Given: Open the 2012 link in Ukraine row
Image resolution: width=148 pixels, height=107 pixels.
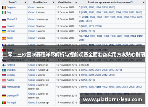Looking at the screenshot, I should pos(85,31).
